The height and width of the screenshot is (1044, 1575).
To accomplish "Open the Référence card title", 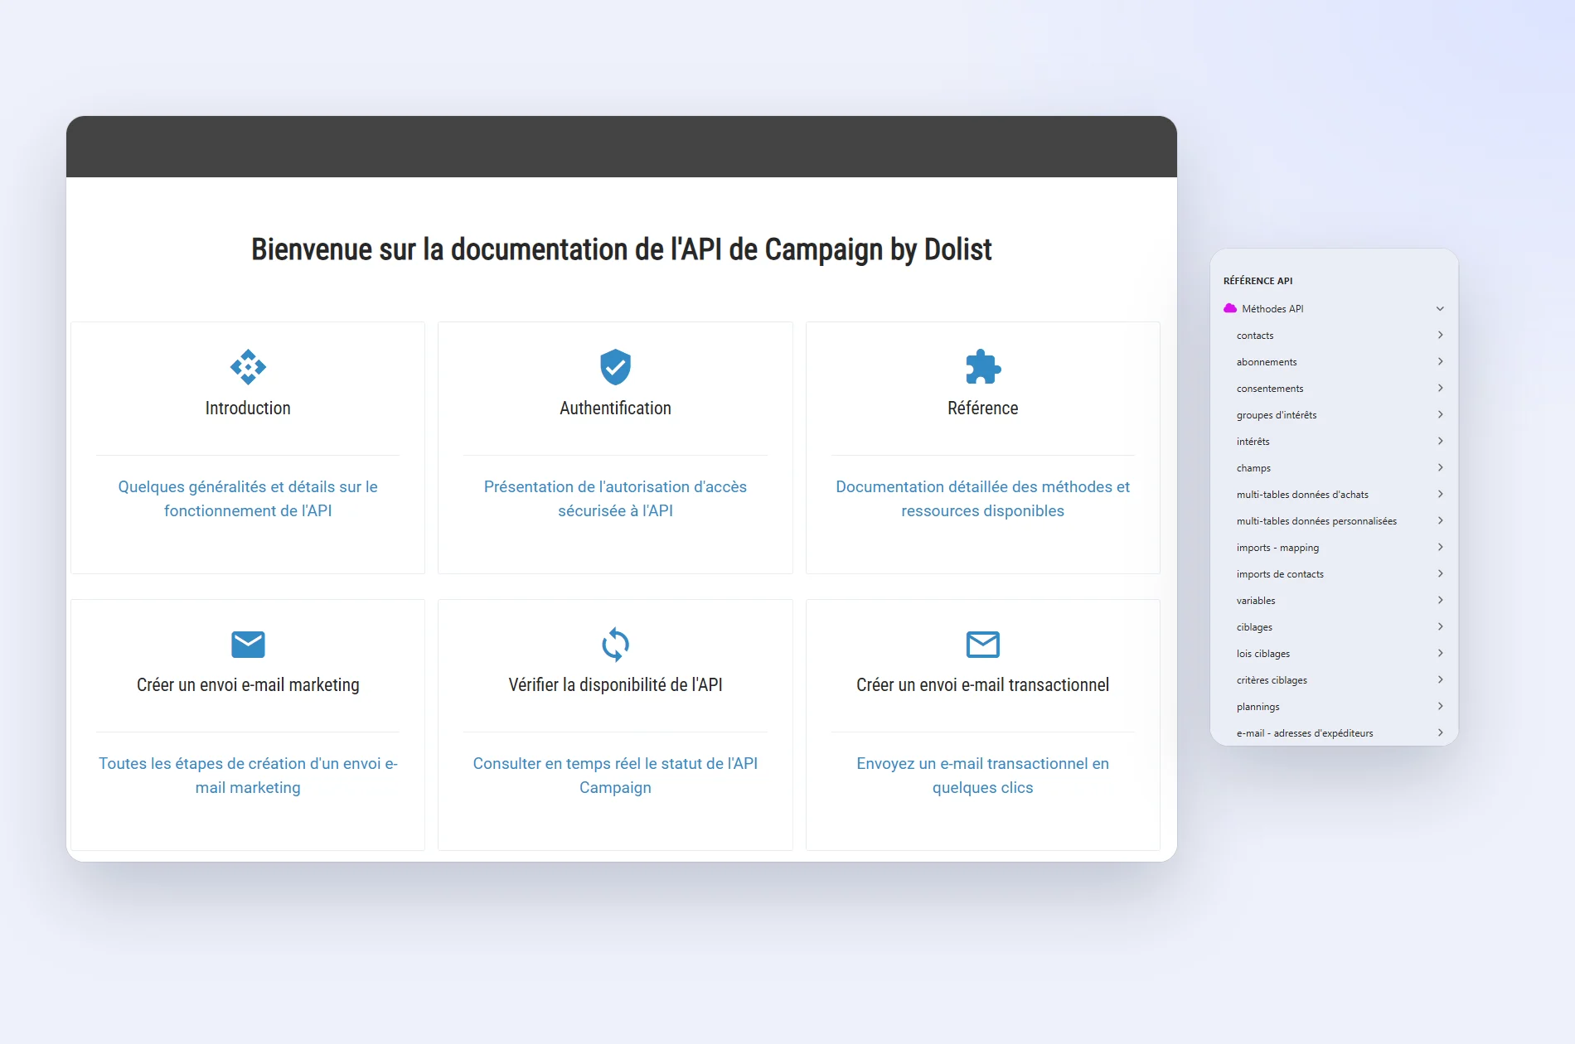I will click(x=983, y=408).
